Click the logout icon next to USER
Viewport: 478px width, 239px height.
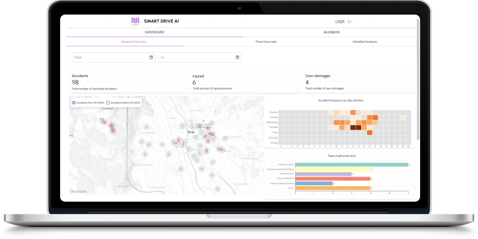coord(350,21)
